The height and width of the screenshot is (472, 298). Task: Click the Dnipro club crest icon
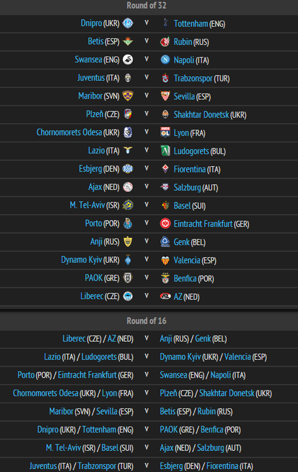click(127, 23)
